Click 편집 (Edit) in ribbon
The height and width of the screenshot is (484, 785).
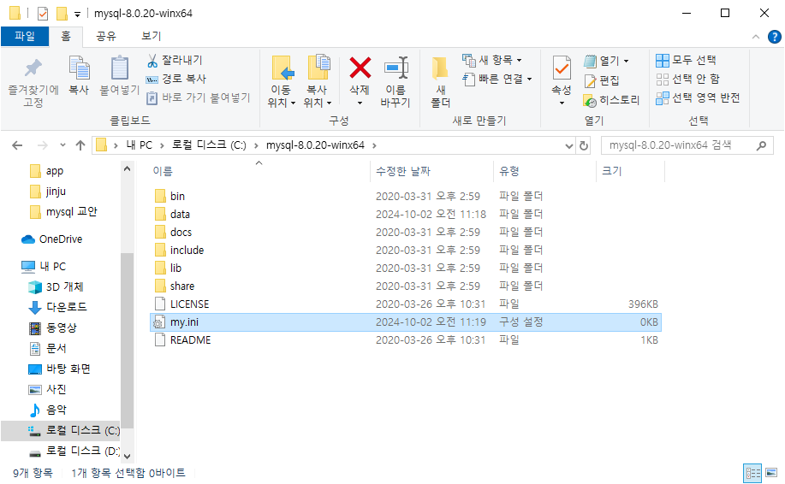point(602,80)
